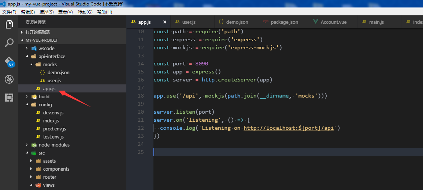The width and height of the screenshot is (423, 190).
Task: Open the Search view icon
Action: (x=9, y=43)
